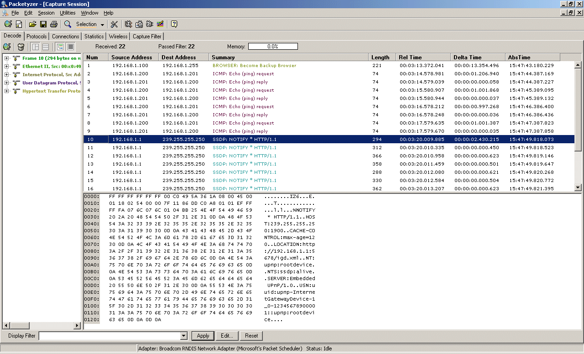Click second puzzle-piece plugin icon
Image resolution: width=584 pixels, height=354 pixels.
point(139,24)
